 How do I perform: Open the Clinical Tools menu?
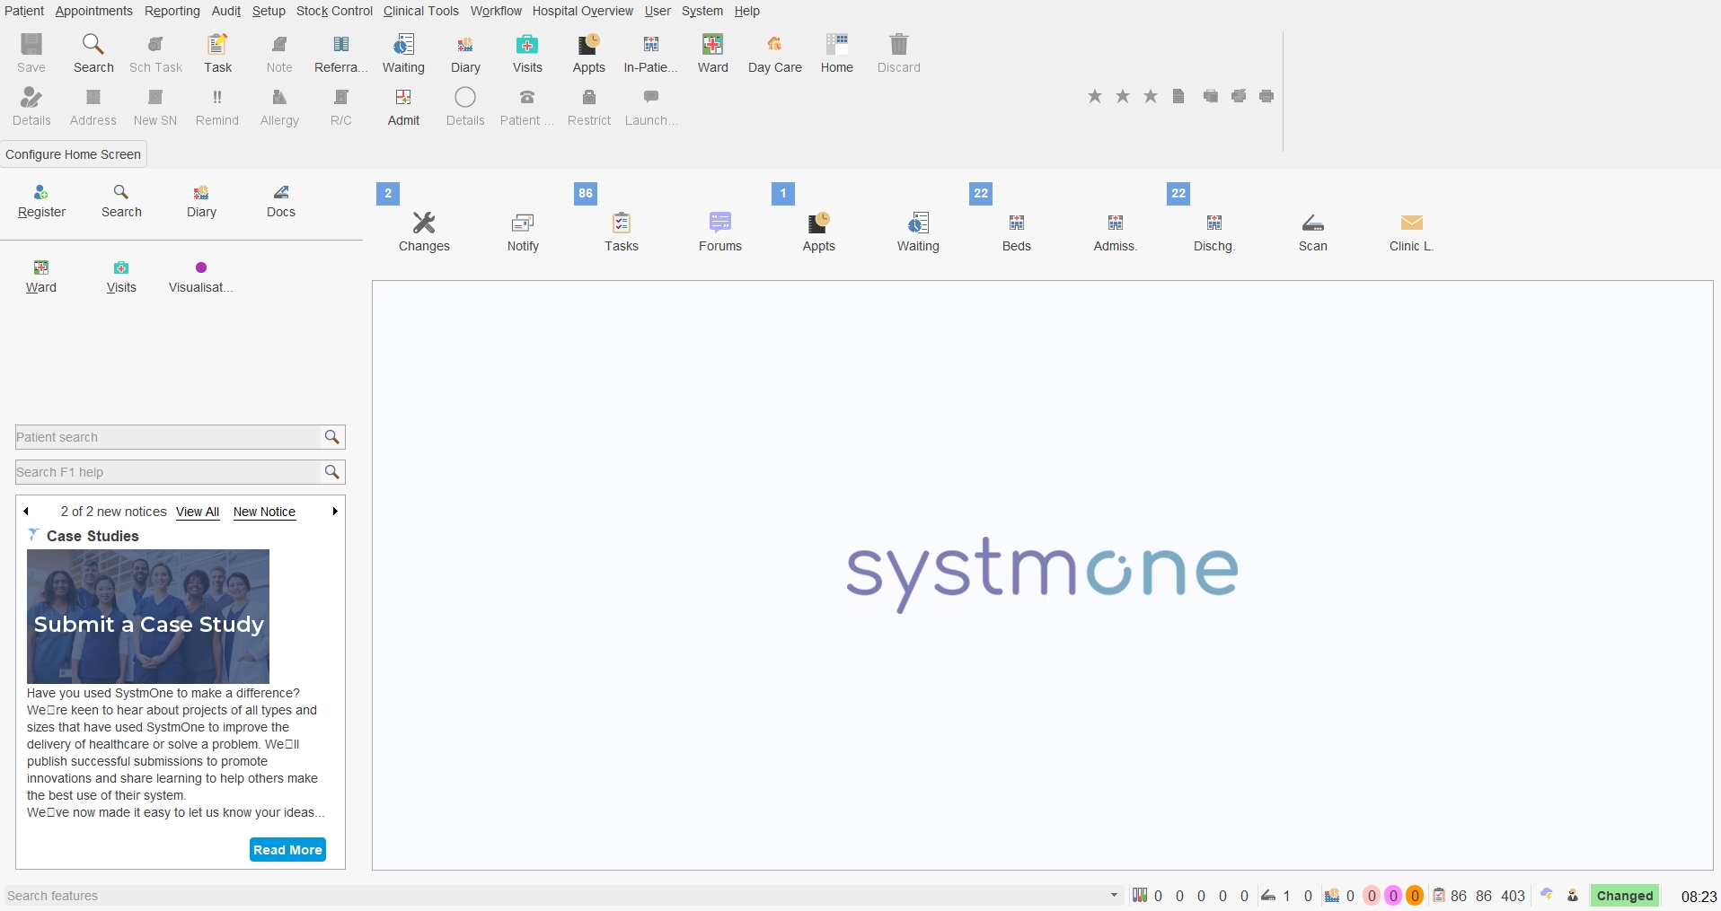[x=420, y=11]
